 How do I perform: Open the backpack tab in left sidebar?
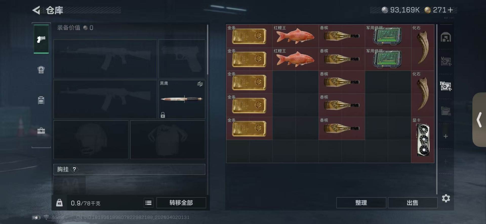point(41,70)
